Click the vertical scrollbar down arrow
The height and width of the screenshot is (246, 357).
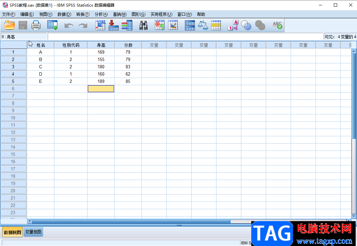click(354, 216)
